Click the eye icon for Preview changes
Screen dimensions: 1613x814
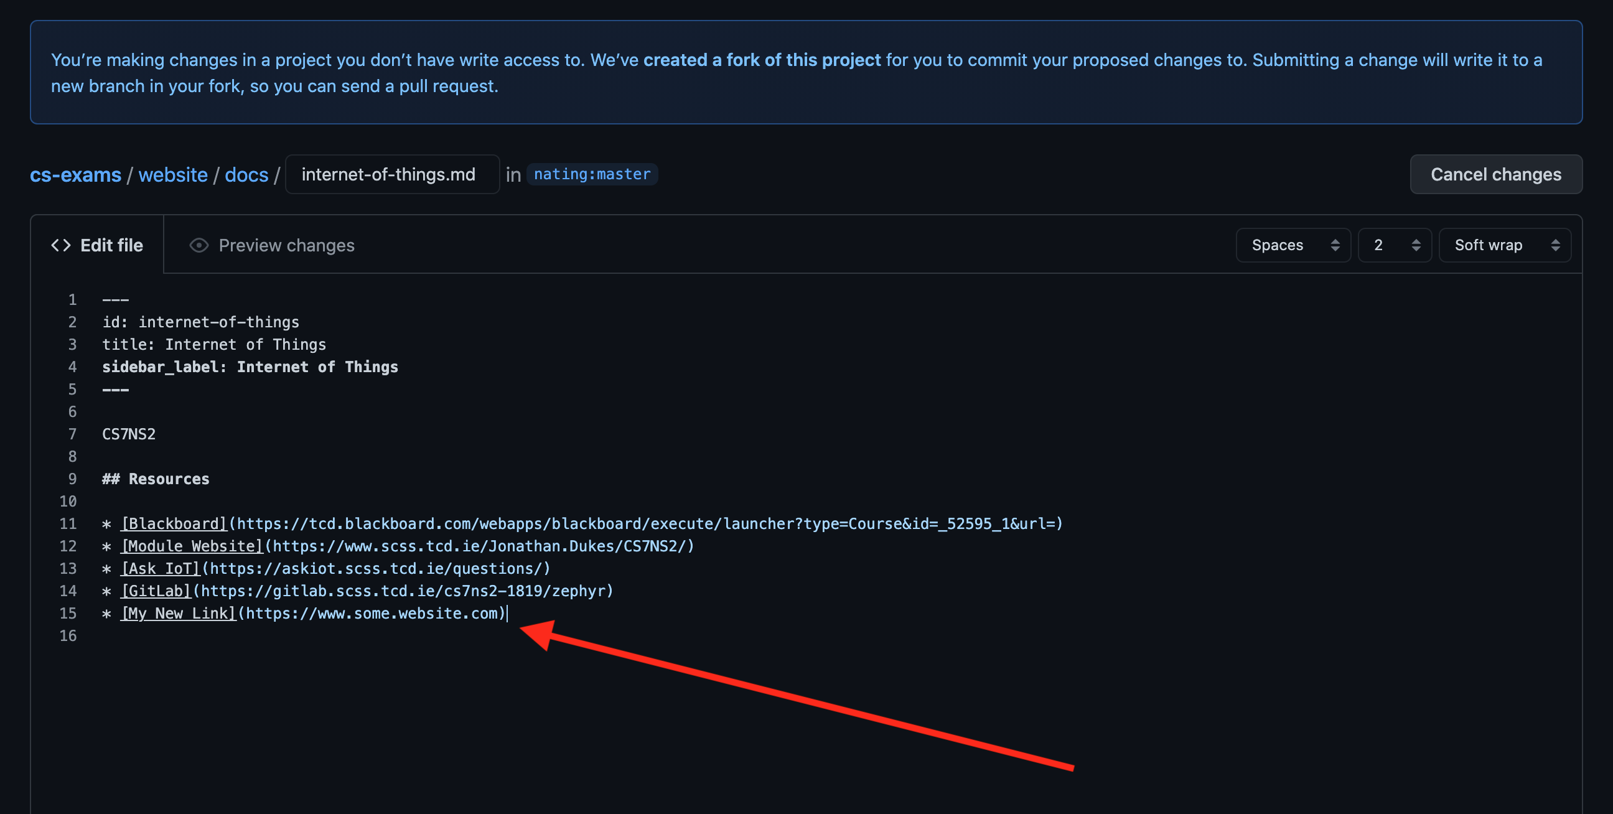click(x=199, y=245)
